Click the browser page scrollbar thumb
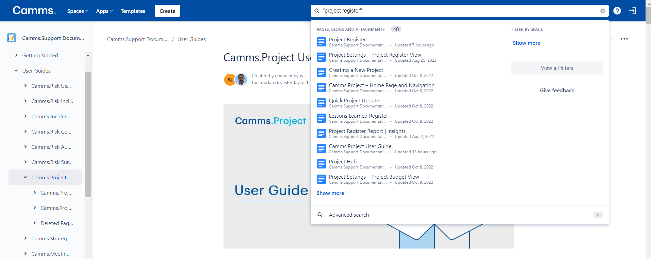Viewport: 651px width, 259px height. tap(648, 15)
